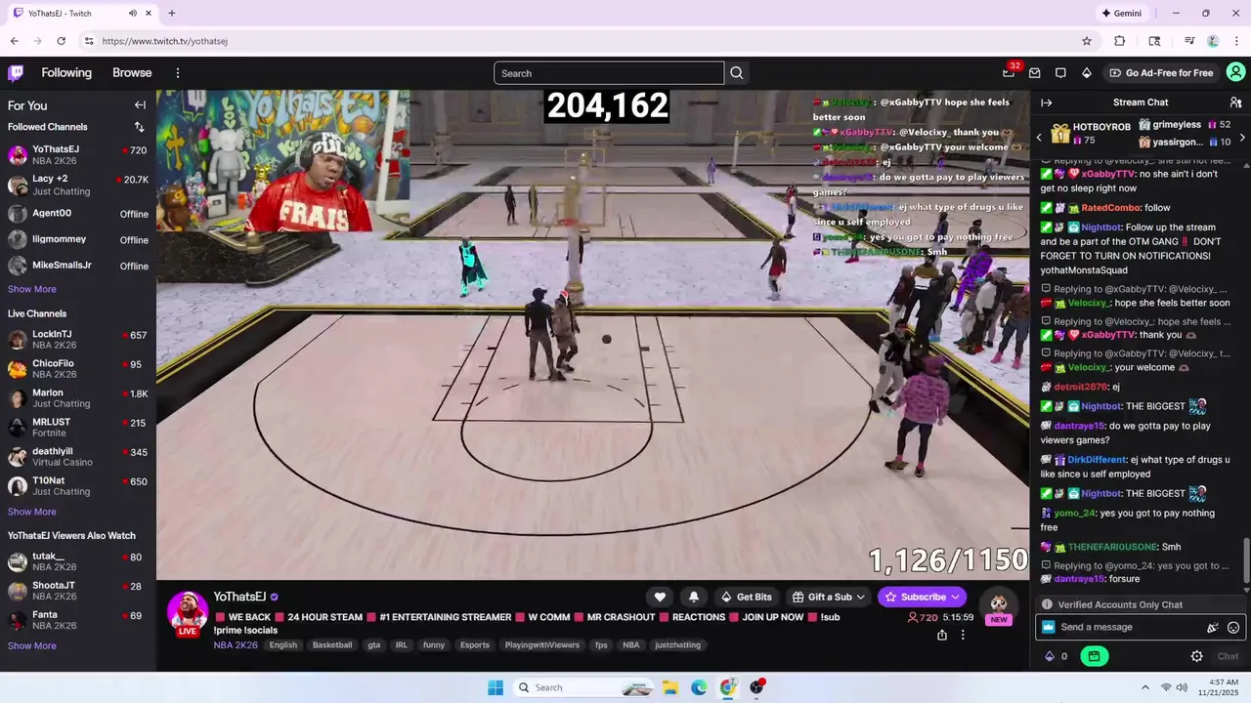Open the chat bubble icon in the top bar
This screenshot has height=703, width=1251.
pyautogui.click(x=1060, y=73)
